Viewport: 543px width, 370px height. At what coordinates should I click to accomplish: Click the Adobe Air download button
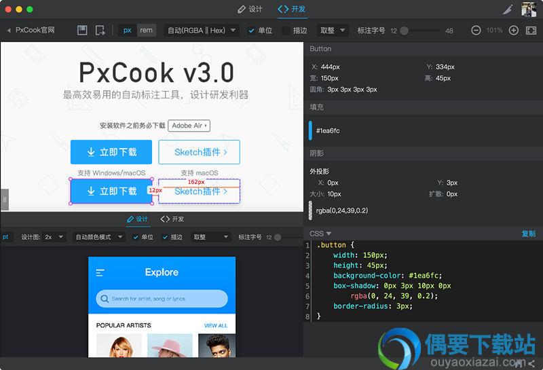[x=189, y=126]
